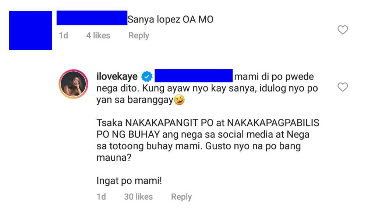Viewport: 368px width, 214px height.
Task: Click the hidden mention in ilovekaye's reply
Action: click(x=194, y=76)
